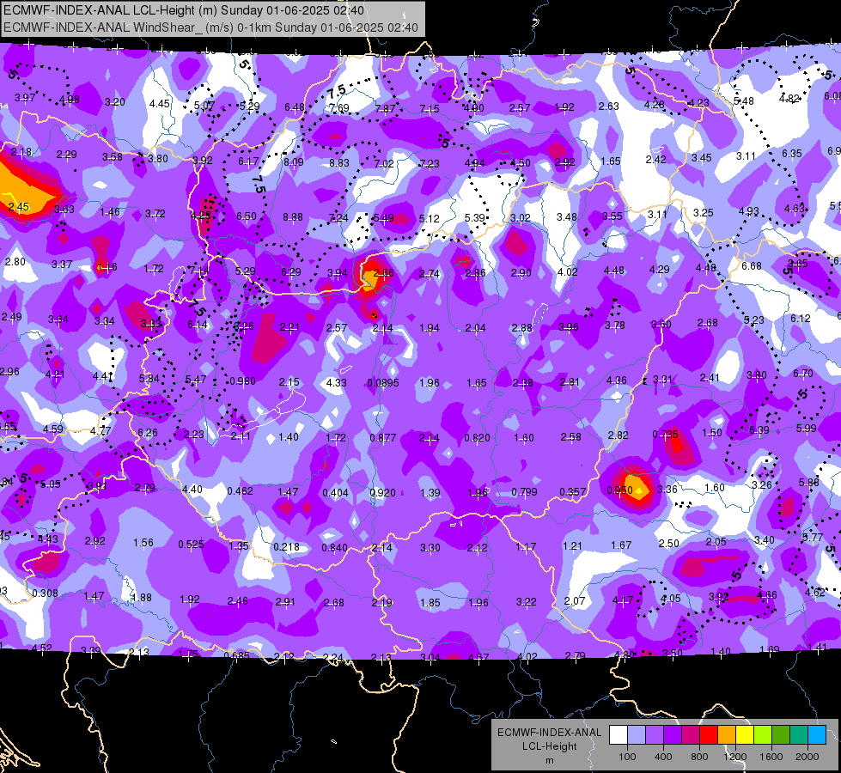Click the legend title LCL-Height
This screenshot has width=841, height=773.
pos(549,746)
